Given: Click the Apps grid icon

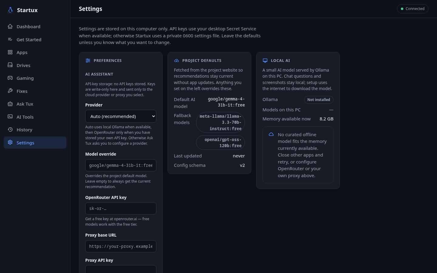Looking at the screenshot, I should pos(10,52).
